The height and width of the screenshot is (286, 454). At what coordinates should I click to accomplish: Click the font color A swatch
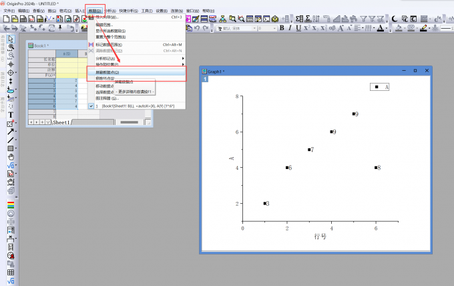(381, 28)
